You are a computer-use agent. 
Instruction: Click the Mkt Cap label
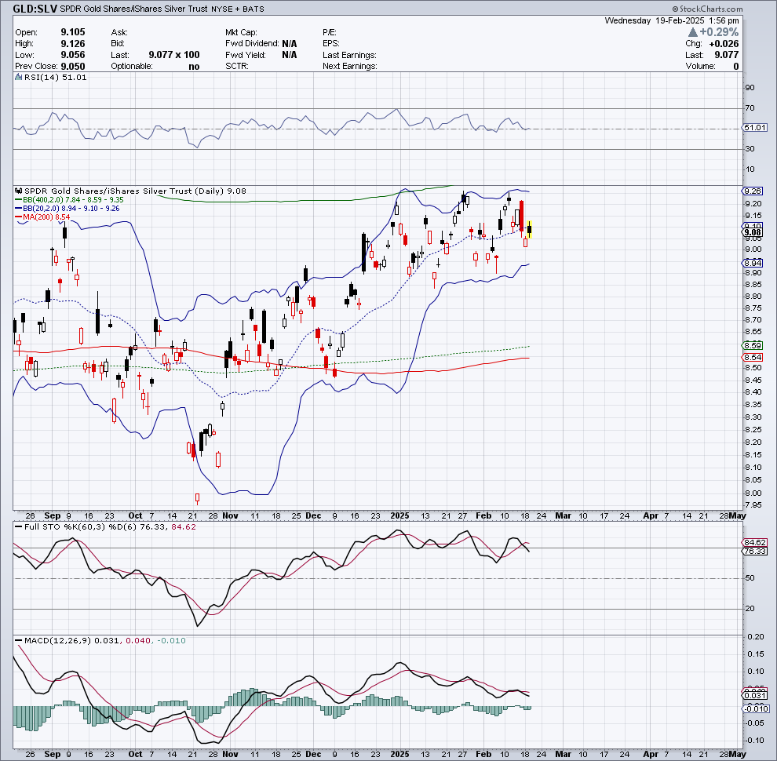241,32
